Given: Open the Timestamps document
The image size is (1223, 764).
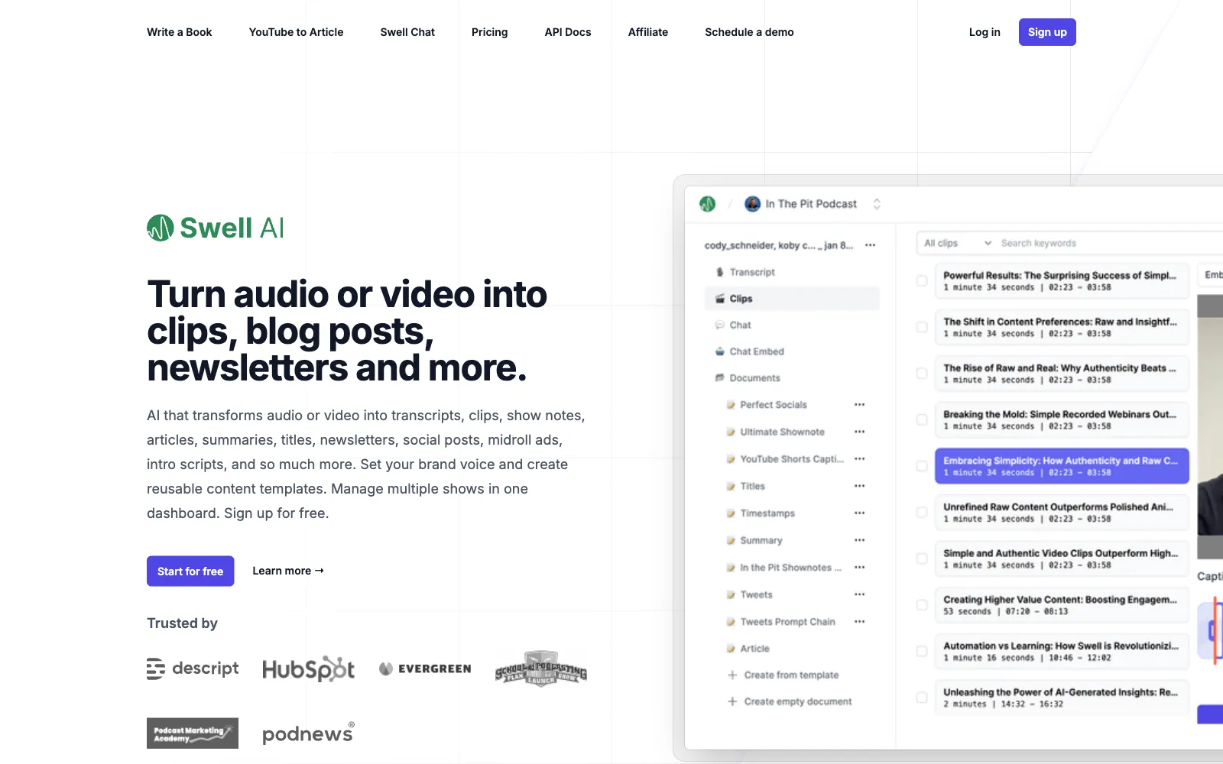Looking at the screenshot, I should (x=767, y=513).
